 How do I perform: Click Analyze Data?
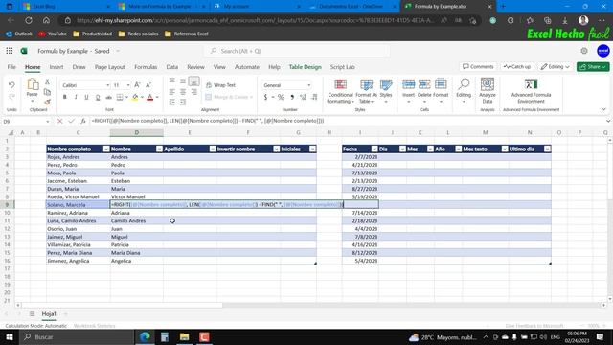(x=488, y=90)
